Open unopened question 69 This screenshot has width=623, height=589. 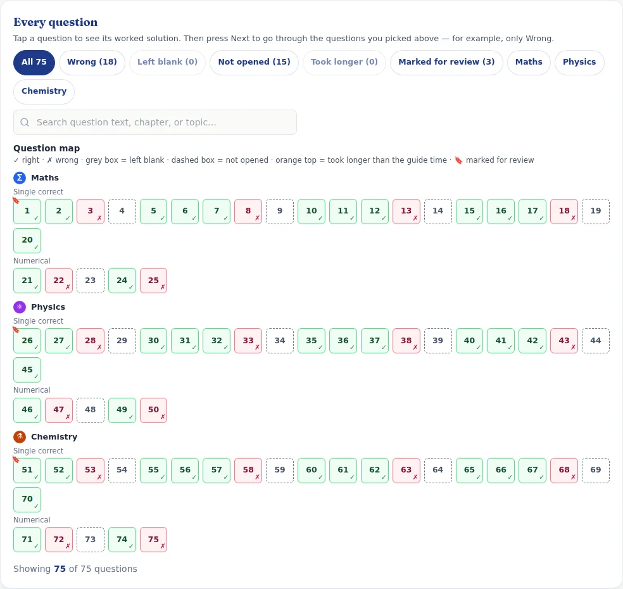click(x=596, y=470)
